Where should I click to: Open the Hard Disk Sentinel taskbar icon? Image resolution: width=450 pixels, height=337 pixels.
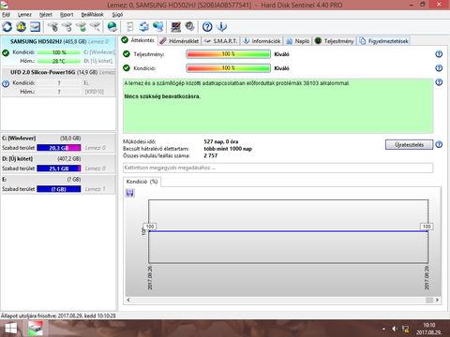pyautogui.click(x=36, y=329)
